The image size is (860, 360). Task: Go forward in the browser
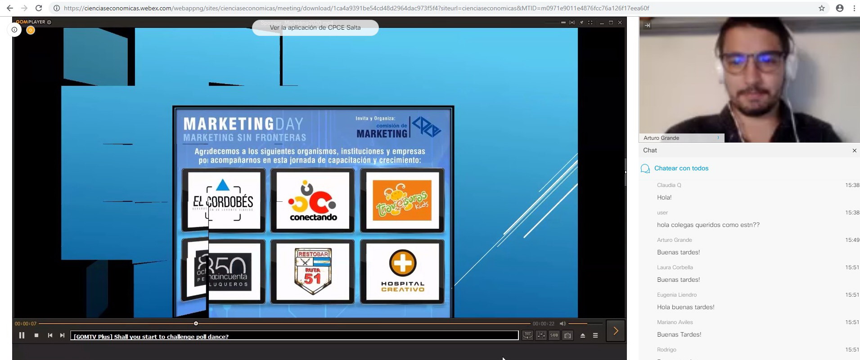tap(24, 8)
